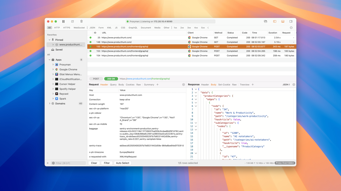341x191 pixels.
Task: Open the Saved item in the sidebar
Action: pyautogui.click(x=59, y=50)
